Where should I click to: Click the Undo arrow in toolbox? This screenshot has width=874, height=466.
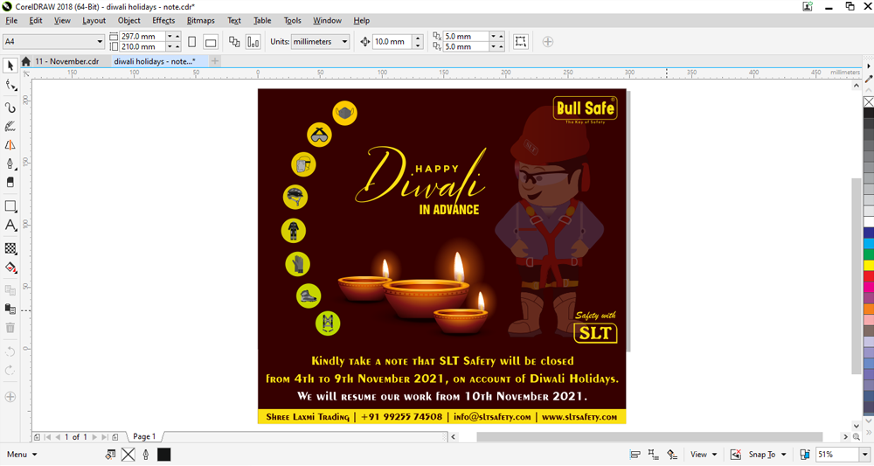[x=10, y=351]
